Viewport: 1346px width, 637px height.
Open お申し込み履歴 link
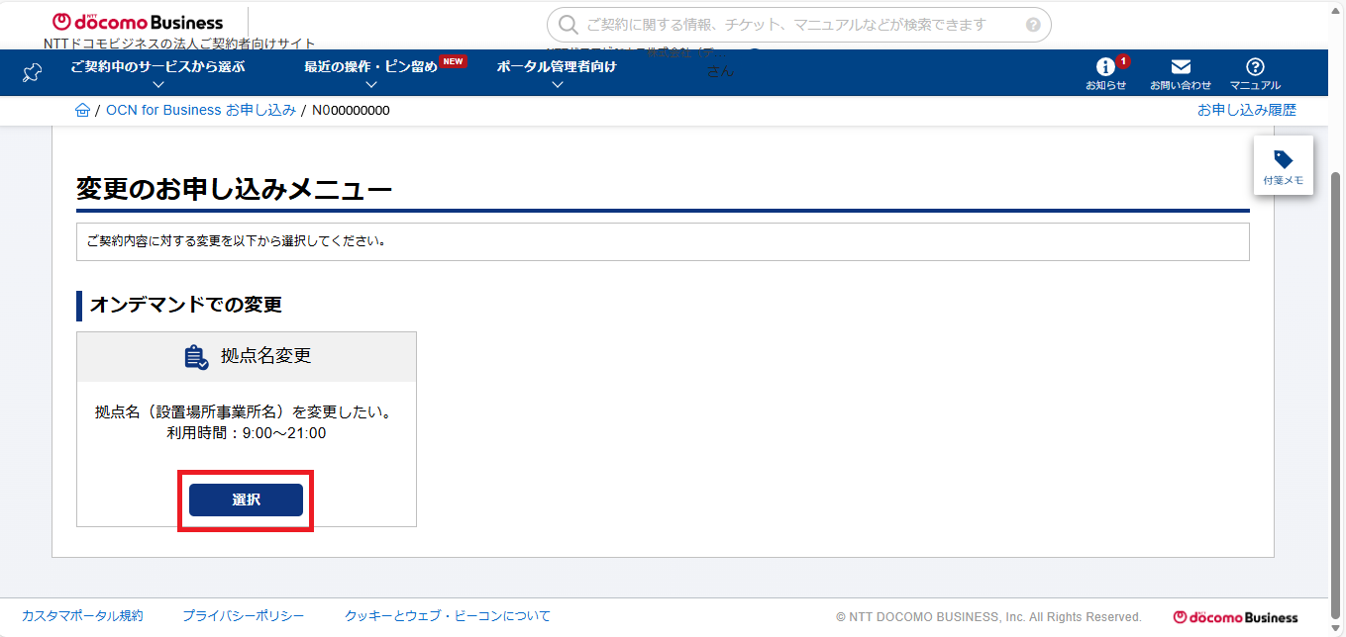click(1246, 110)
